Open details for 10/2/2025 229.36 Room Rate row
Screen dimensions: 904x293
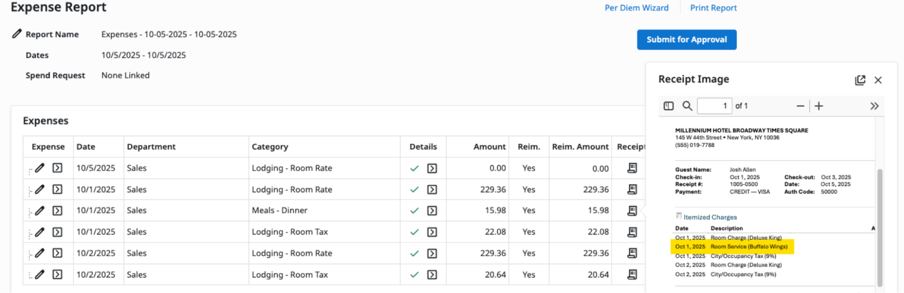coord(432,253)
